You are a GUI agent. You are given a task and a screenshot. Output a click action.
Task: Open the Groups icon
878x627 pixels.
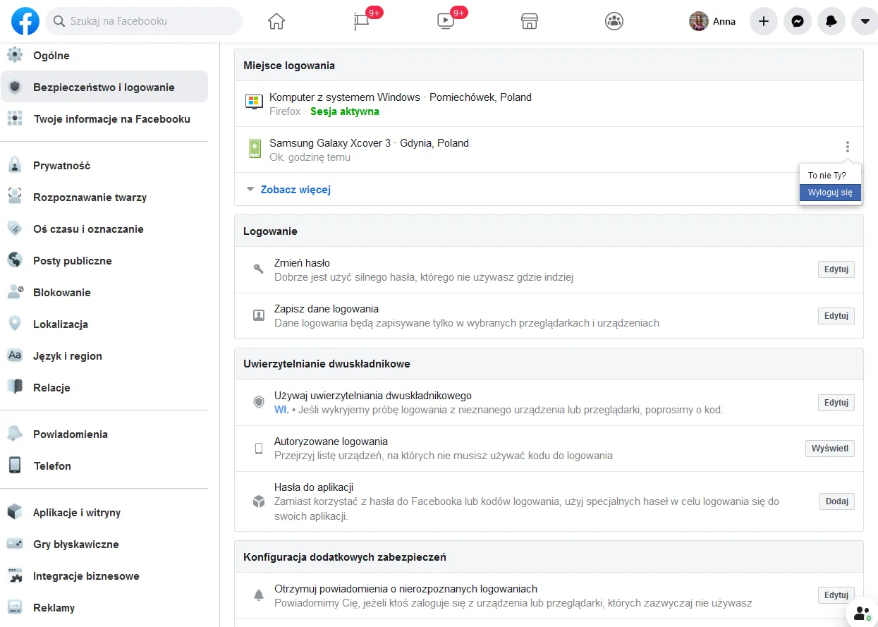pyautogui.click(x=614, y=21)
